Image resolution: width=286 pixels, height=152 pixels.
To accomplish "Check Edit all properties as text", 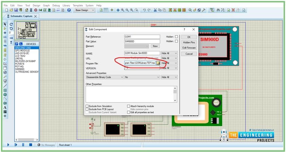I will coord(129,112).
